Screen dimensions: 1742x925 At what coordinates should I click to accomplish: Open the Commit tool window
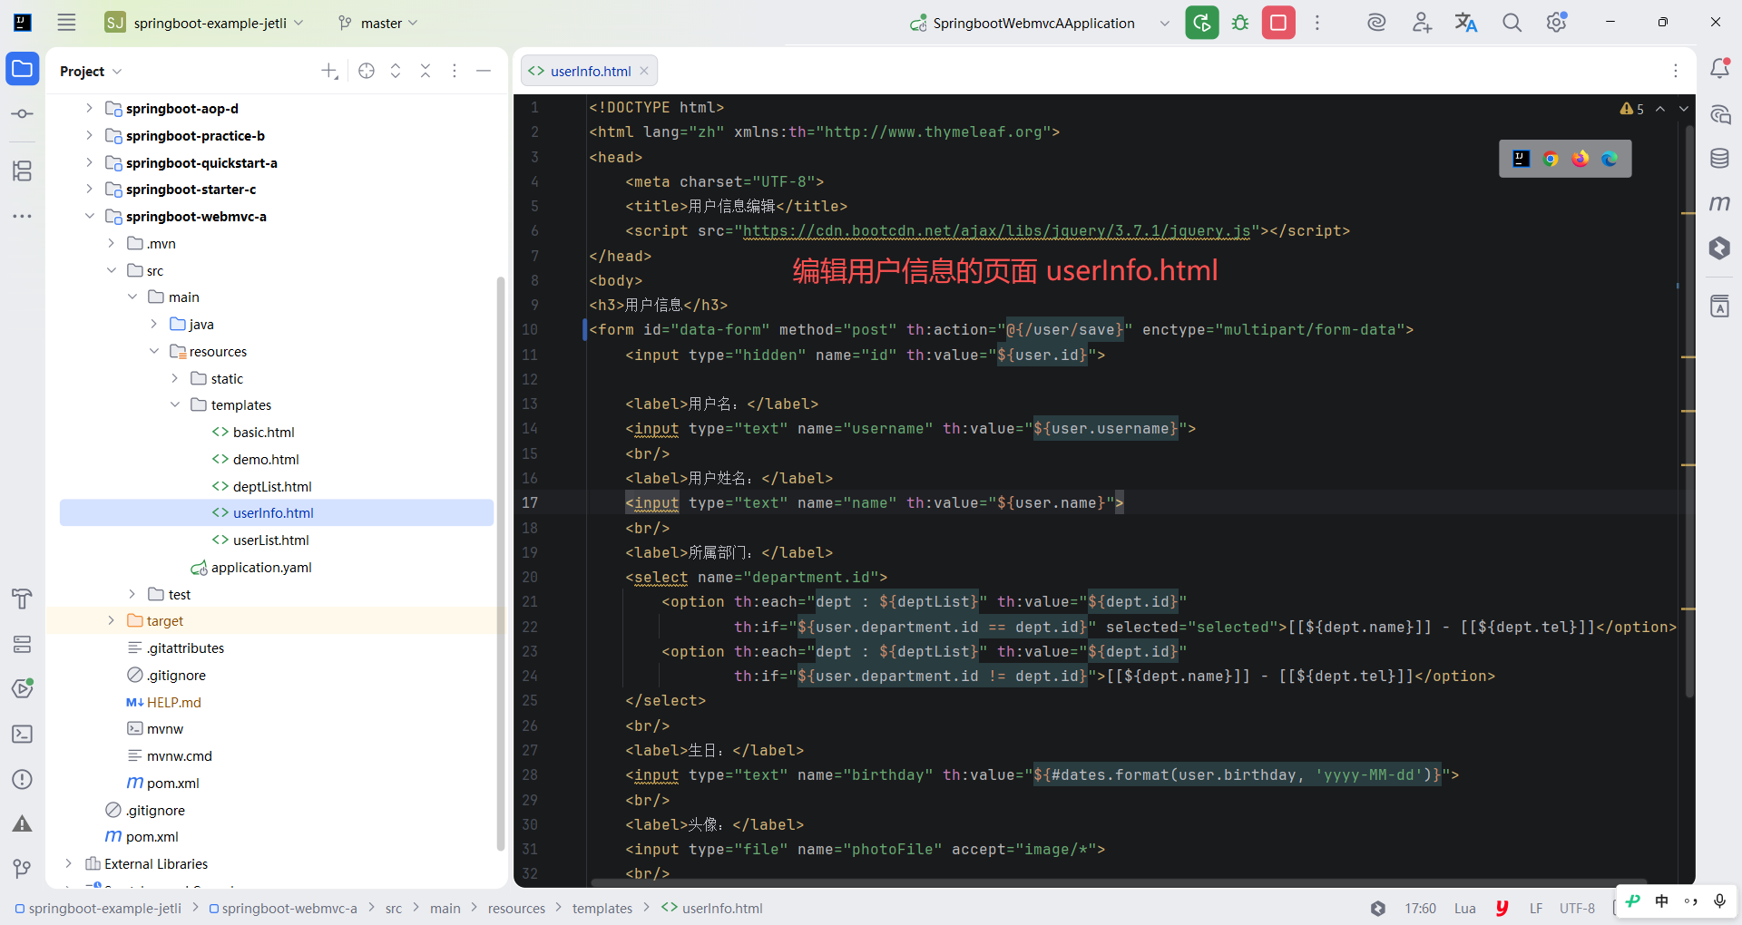23,114
